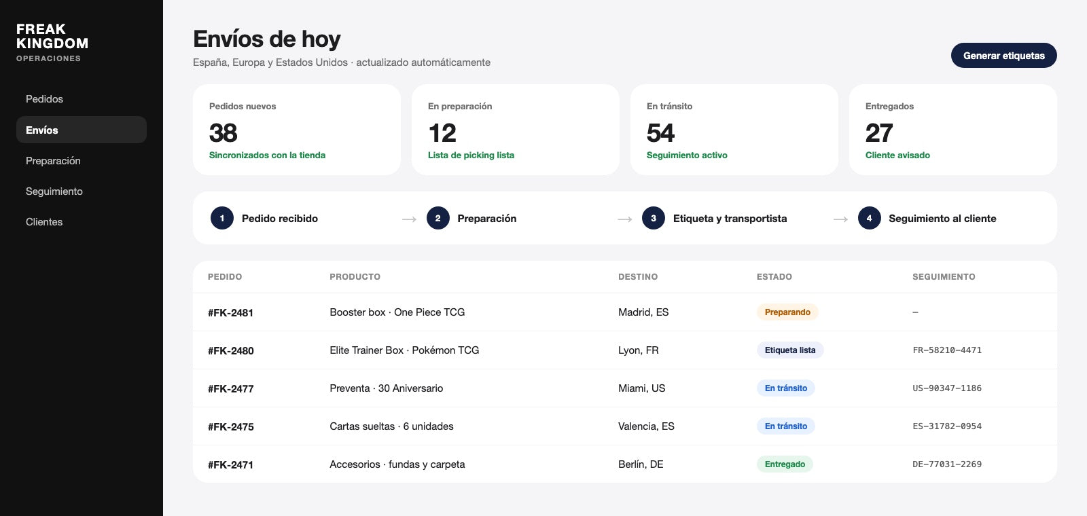Click destination Berlín, DE

[x=641, y=464]
